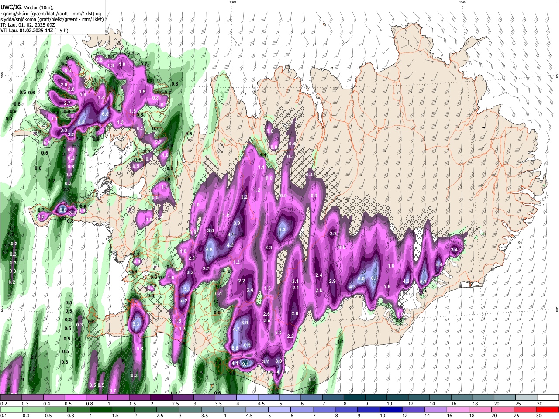This screenshot has width=559, height=419.
Task: Pick the light lavender 4 swatch in upper legend row
Action: (247, 398)
